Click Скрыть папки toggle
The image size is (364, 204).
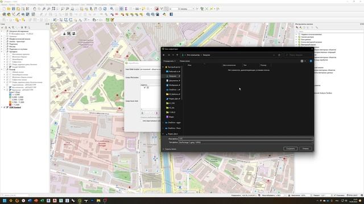169,149
